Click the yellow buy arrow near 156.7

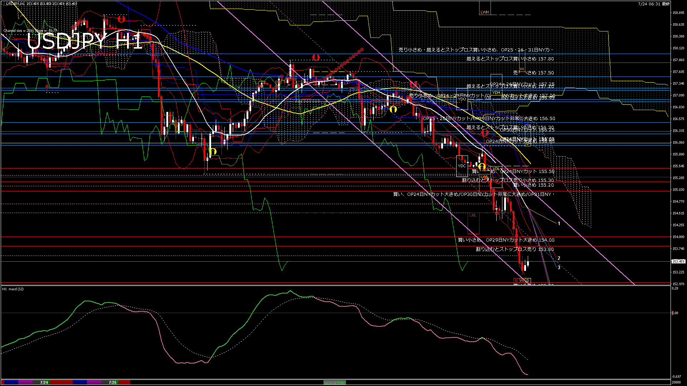[x=393, y=109]
